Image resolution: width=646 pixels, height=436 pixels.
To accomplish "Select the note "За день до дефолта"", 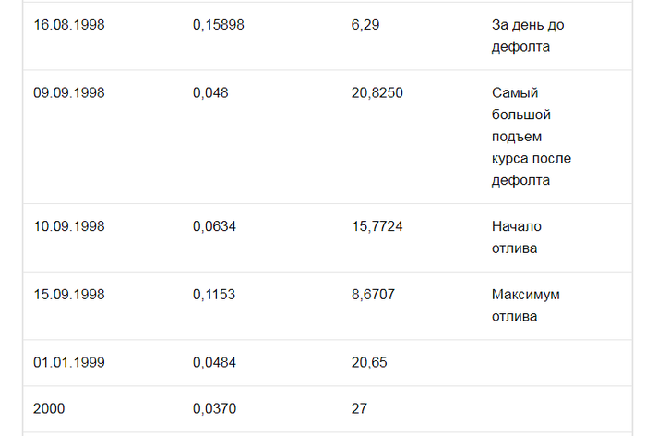I will coord(521,35).
